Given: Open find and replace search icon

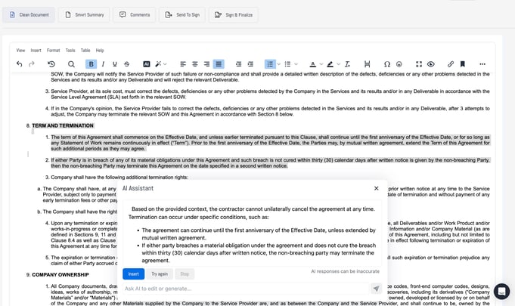Looking at the screenshot, I should coord(71,64).
